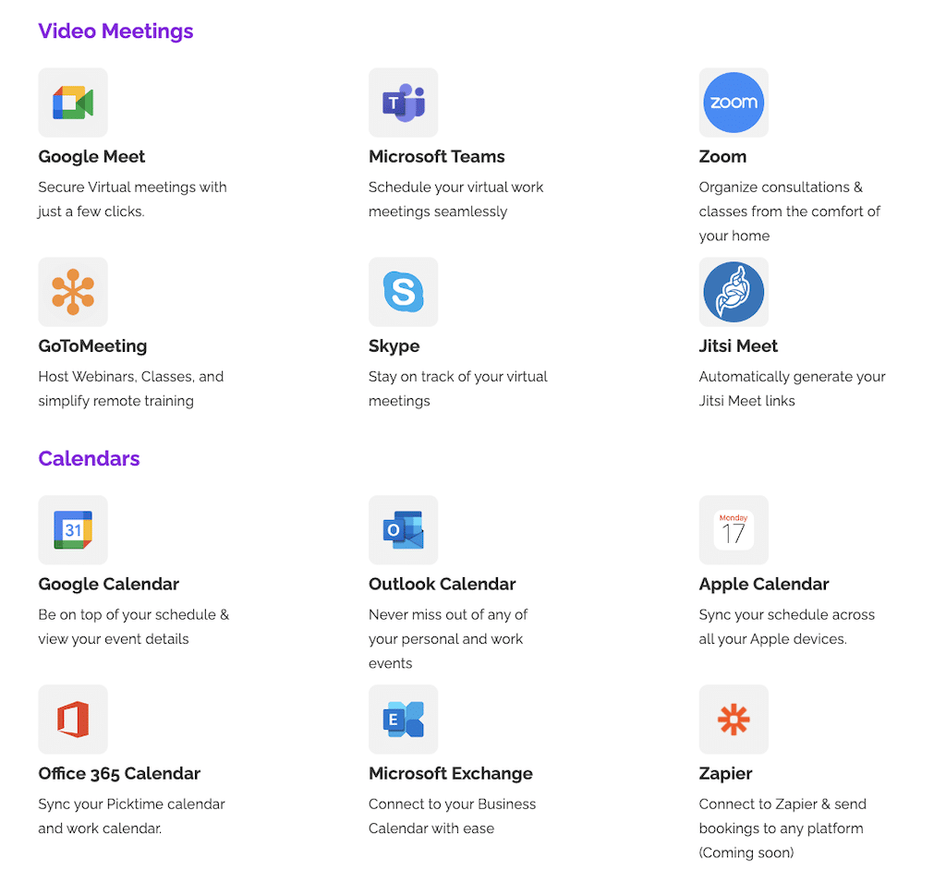This screenshot has width=946, height=895.
Task: Click the Google Calendar icon
Action: (73, 530)
